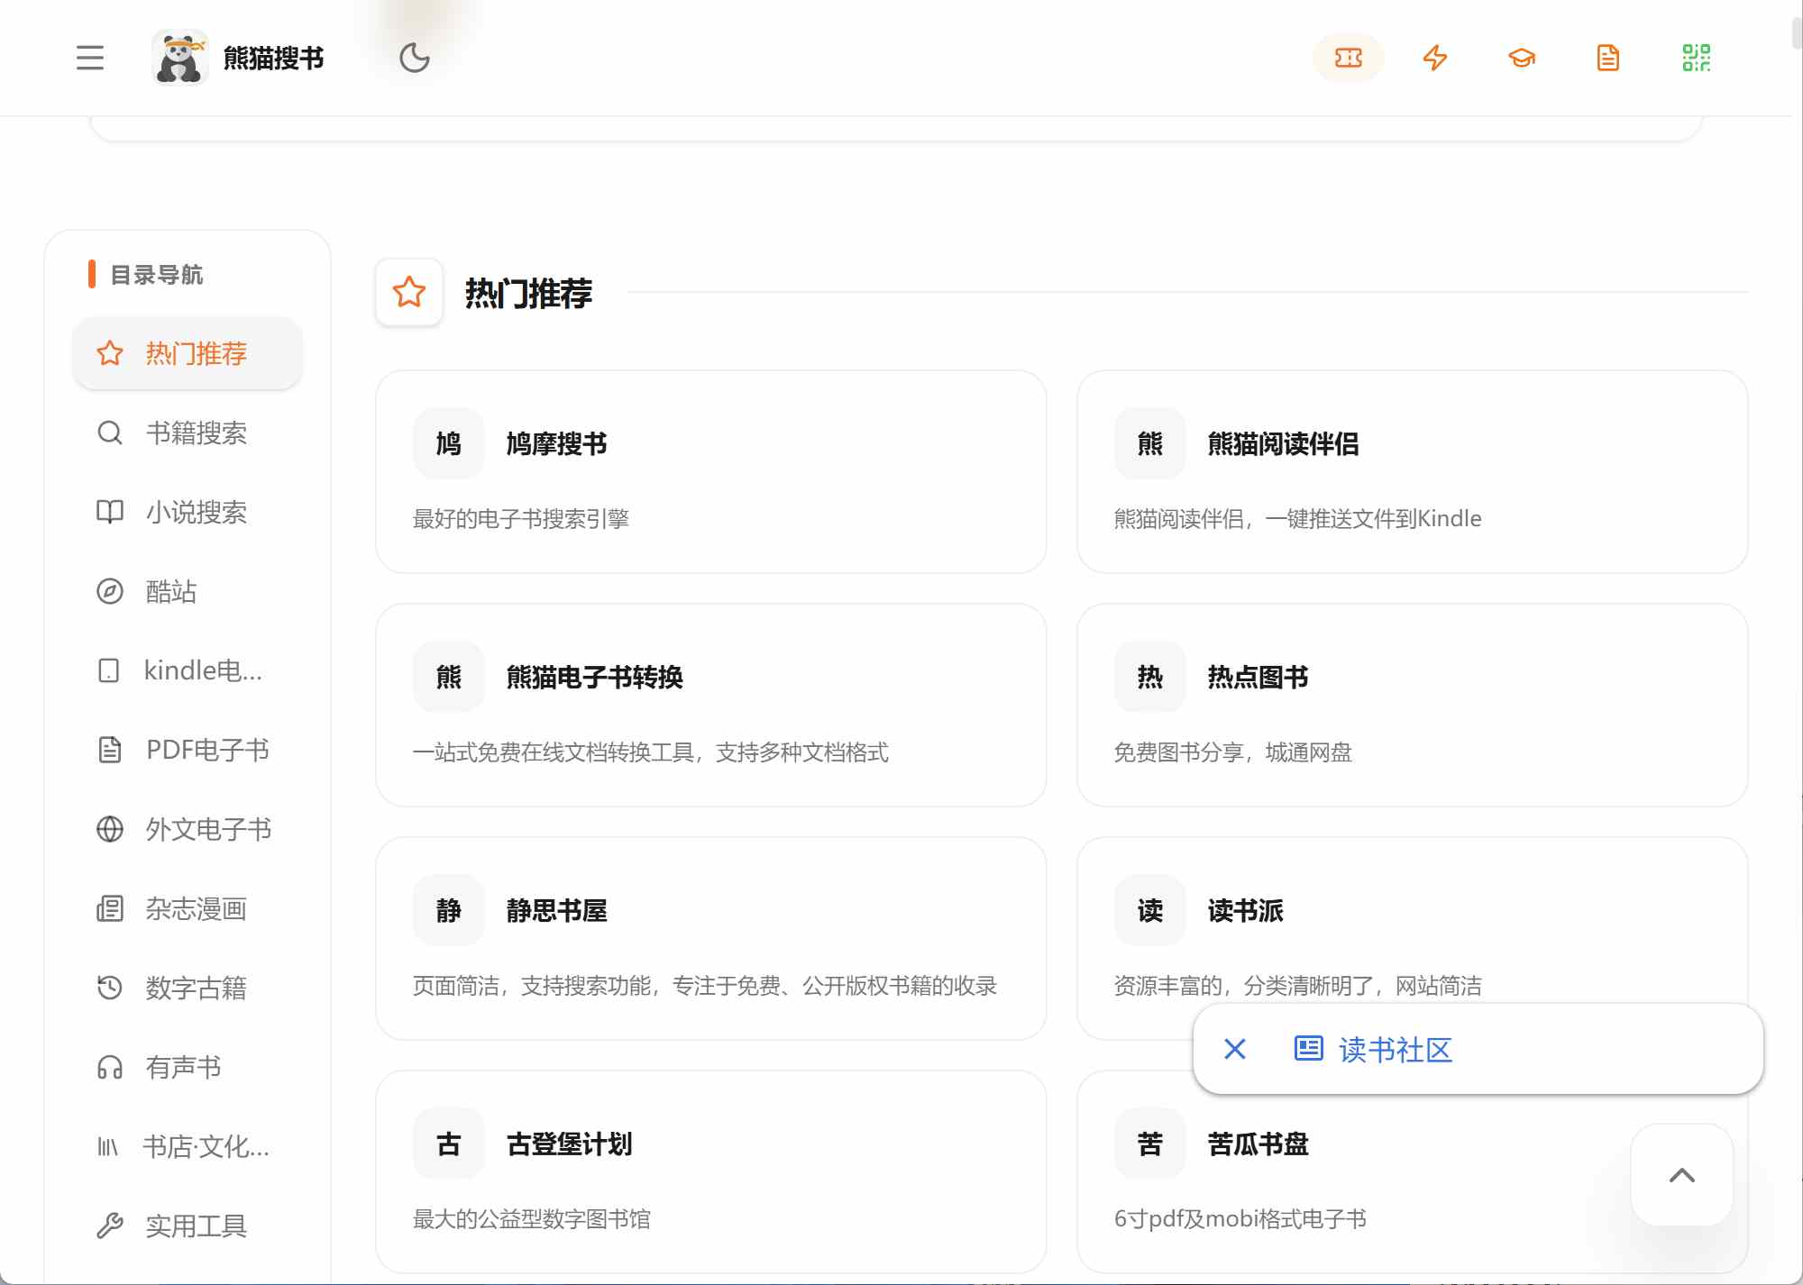1803x1285 pixels.
Task: Click the newspaper icon beside 读书社区
Action: [1308, 1048]
